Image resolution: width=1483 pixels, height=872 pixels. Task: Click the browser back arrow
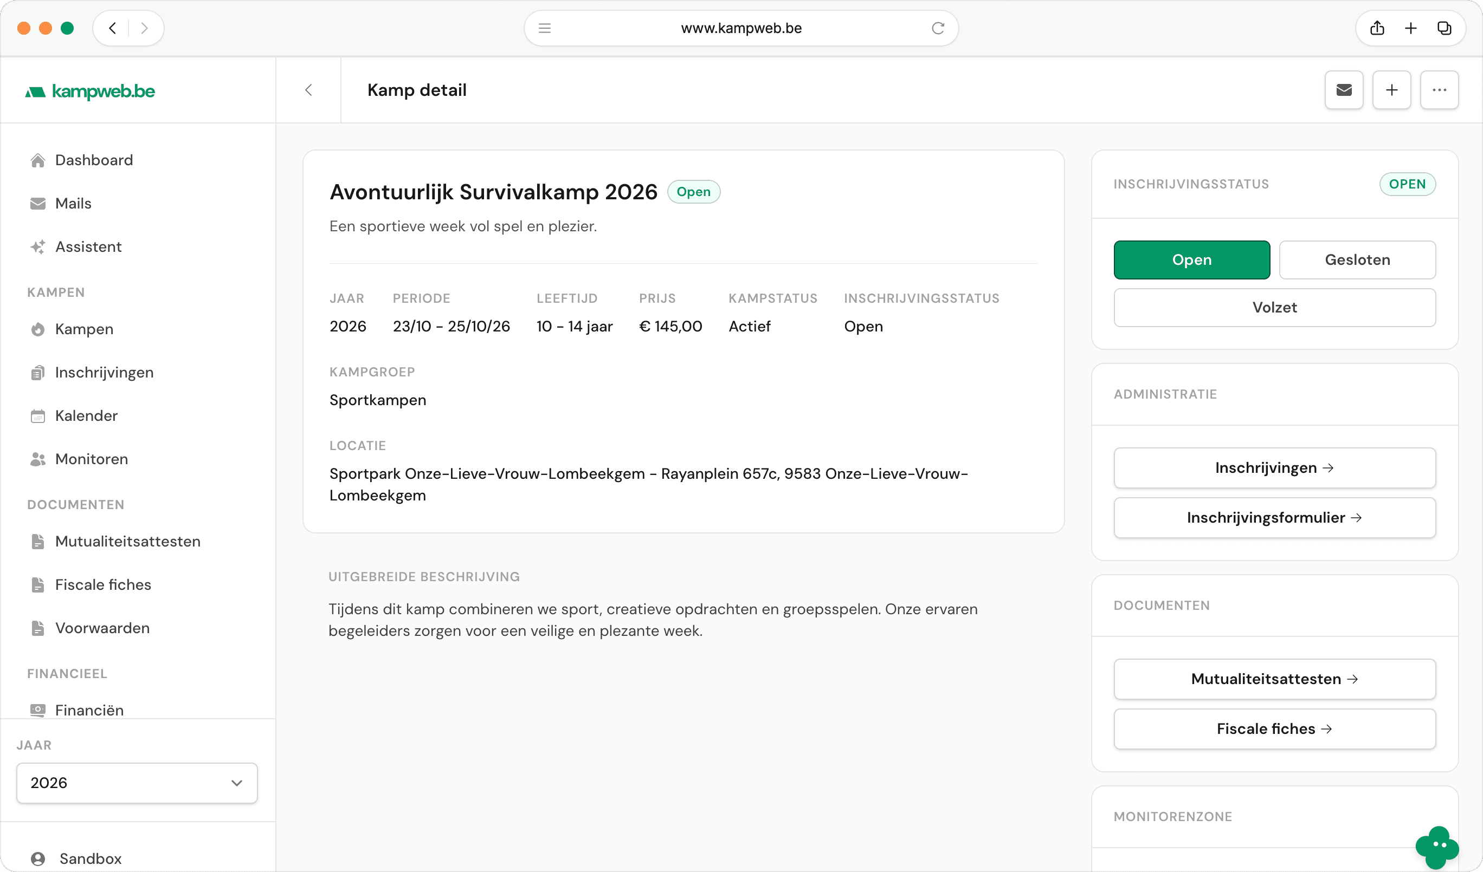[x=112, y=28]
